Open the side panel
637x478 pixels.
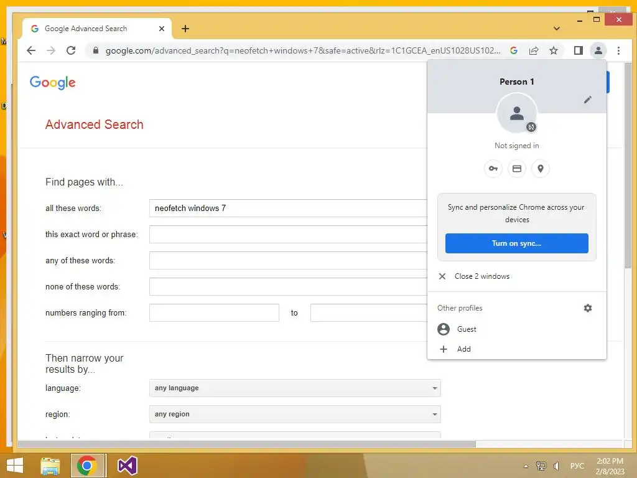pyautogui.click(x=579, y=50)
